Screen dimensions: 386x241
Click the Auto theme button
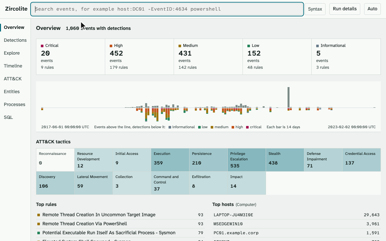[x=372, y=9]
